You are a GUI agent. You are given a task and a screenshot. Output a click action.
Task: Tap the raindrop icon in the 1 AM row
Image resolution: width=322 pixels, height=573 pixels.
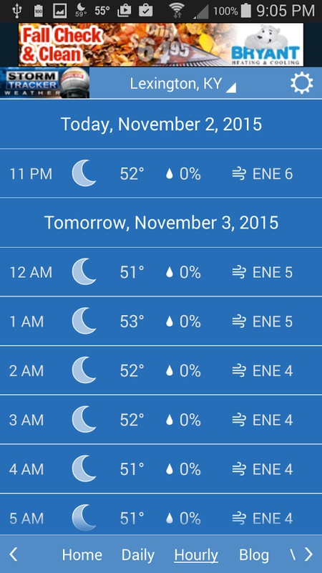[x=169, y=322]
